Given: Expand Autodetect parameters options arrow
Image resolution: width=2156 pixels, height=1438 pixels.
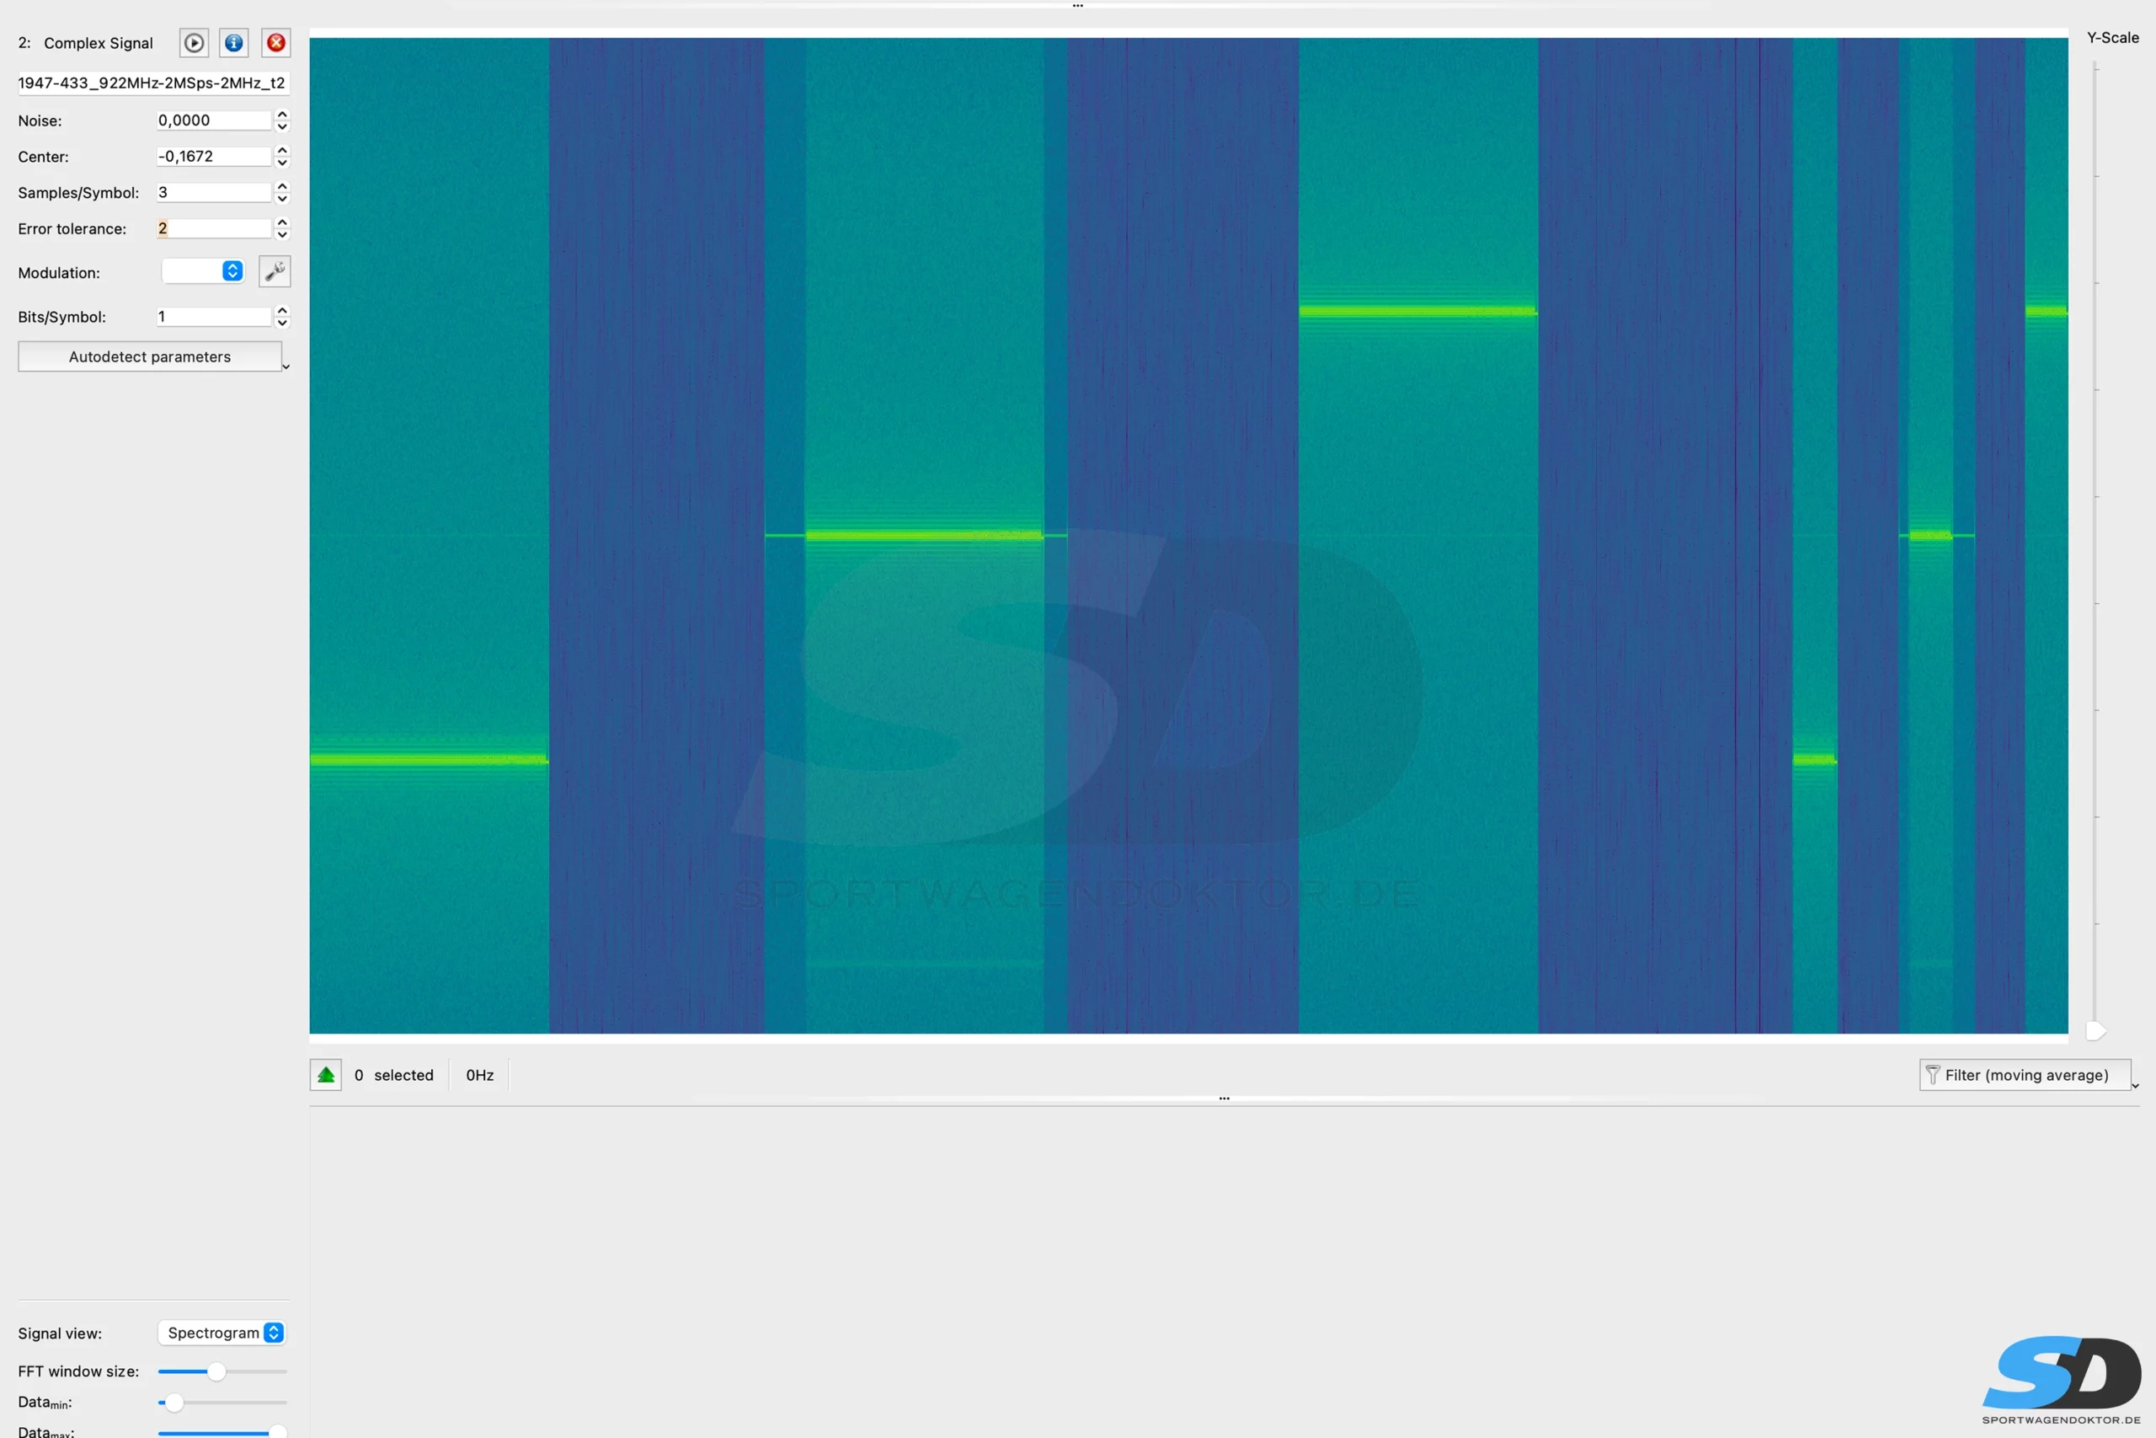Looking at the screenshot, I should pos(286,366).
